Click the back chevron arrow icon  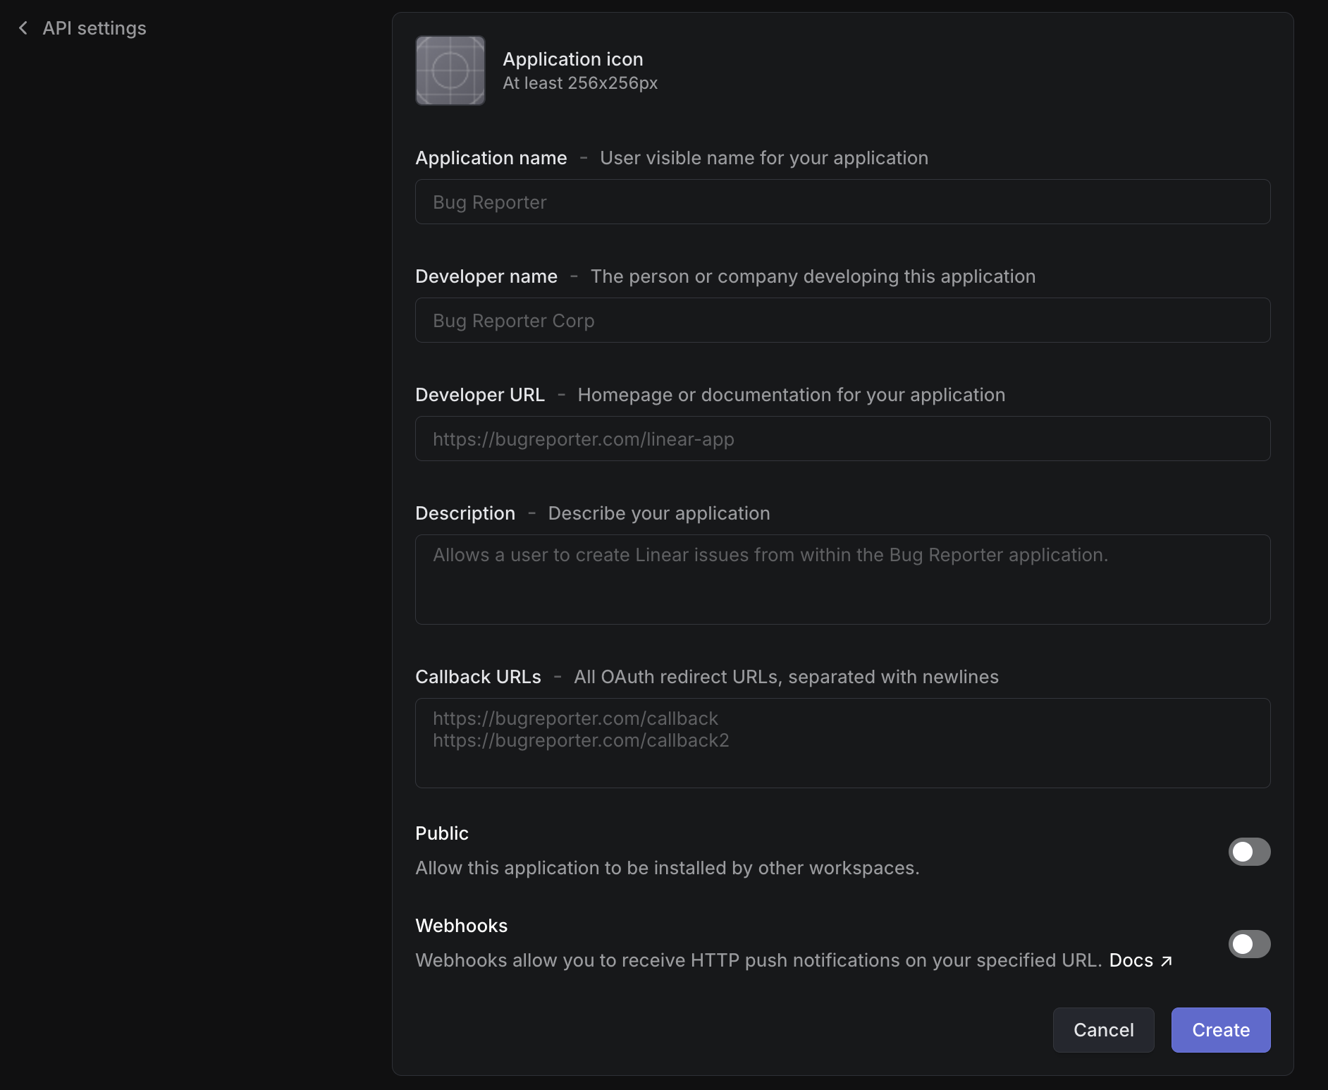[x=23, y=28]
